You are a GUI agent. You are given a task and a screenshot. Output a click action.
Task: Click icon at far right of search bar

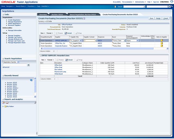coord(172,7)
